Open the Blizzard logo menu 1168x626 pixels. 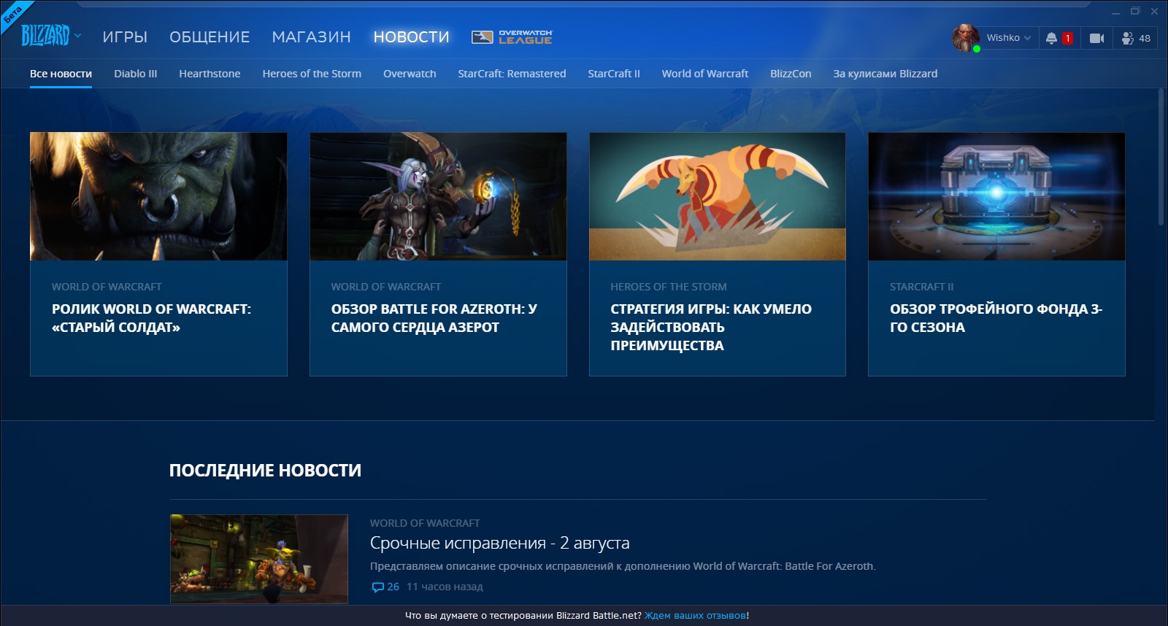[x=45, y=35]
